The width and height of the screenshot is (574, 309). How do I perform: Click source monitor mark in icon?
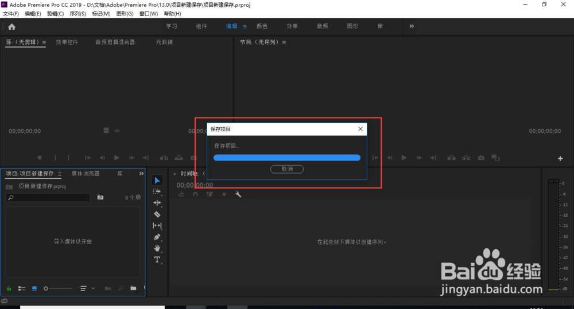(55, 158)
